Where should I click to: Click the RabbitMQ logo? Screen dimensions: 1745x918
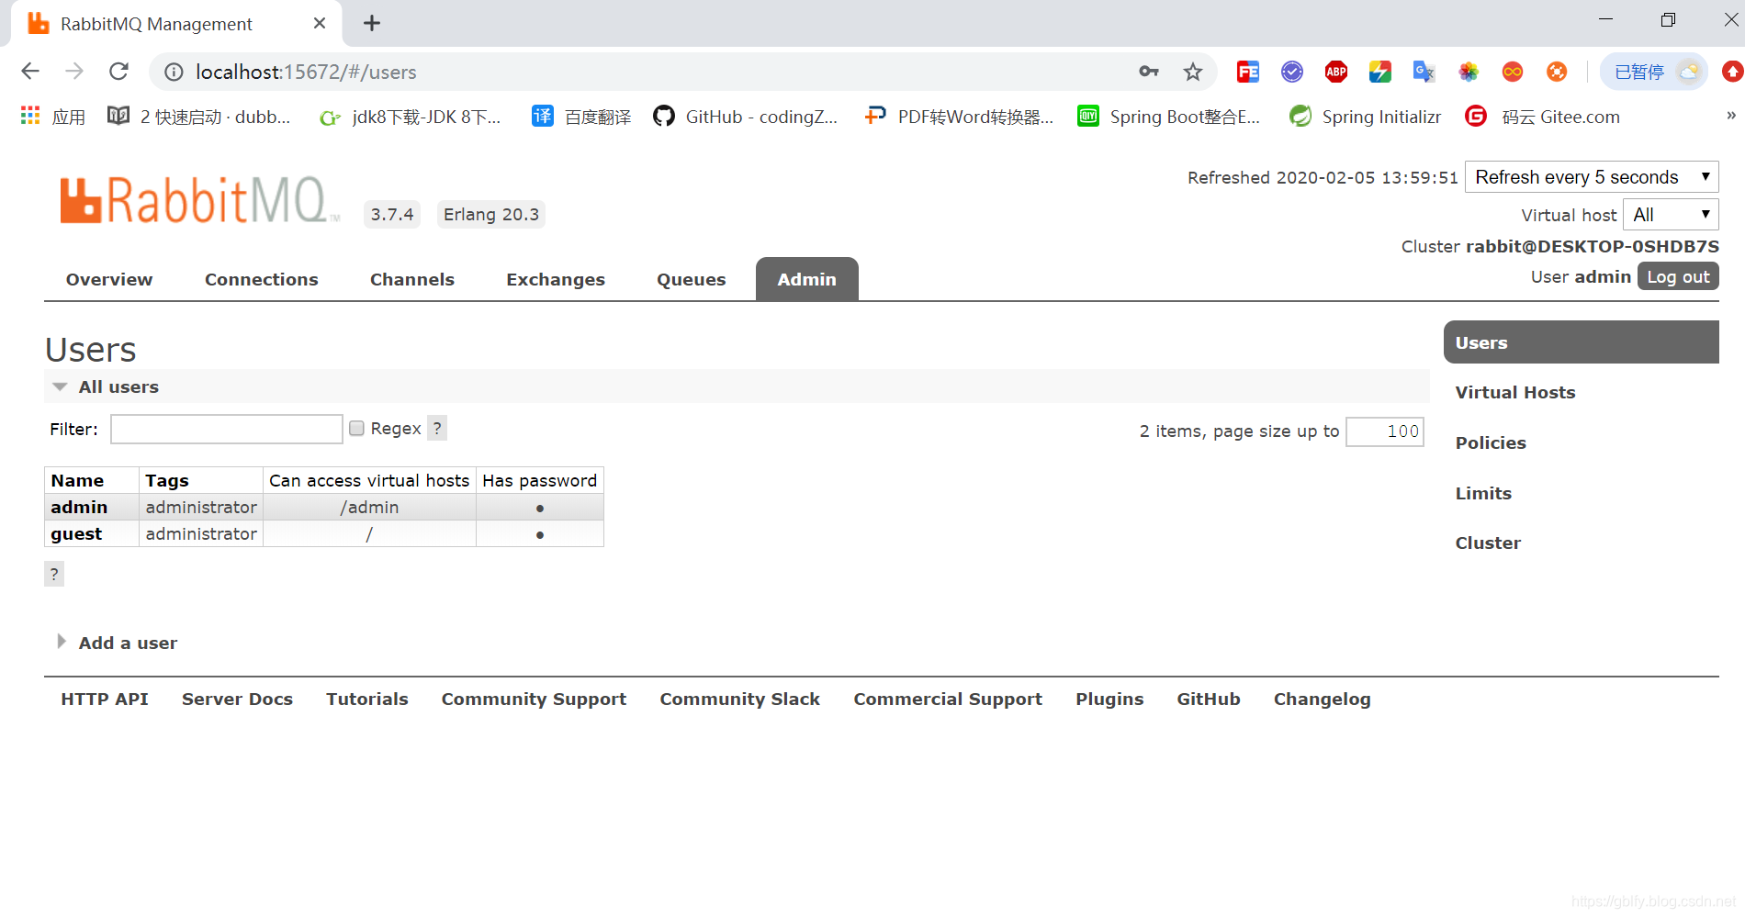click(x=200, y=200)
